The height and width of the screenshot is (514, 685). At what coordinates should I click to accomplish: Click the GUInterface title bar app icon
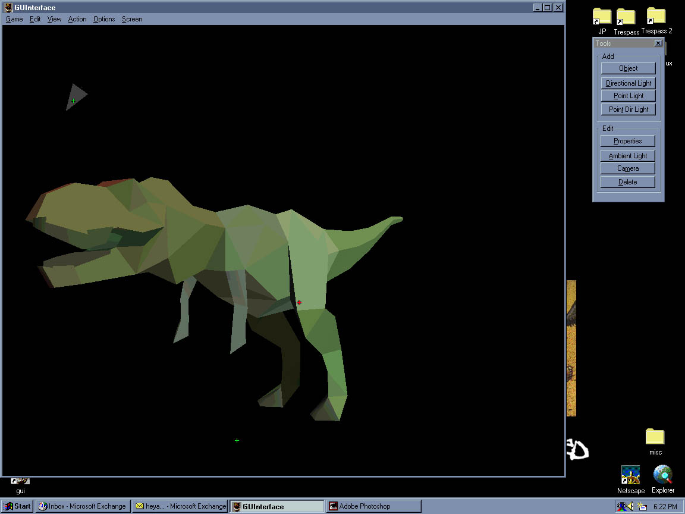8,7
